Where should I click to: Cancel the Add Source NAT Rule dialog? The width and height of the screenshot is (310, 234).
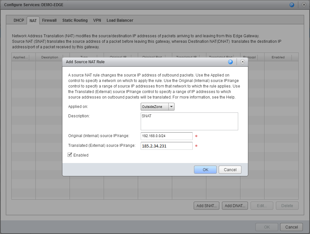(230, 170)
